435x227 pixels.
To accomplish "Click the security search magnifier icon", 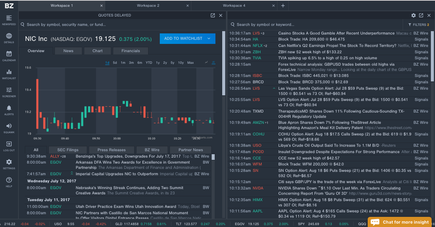I will coord(23,25).
